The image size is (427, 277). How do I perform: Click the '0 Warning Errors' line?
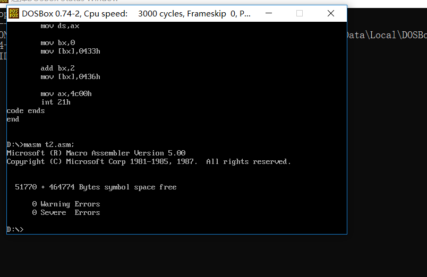pyautogui.click(x=66, y=204)
